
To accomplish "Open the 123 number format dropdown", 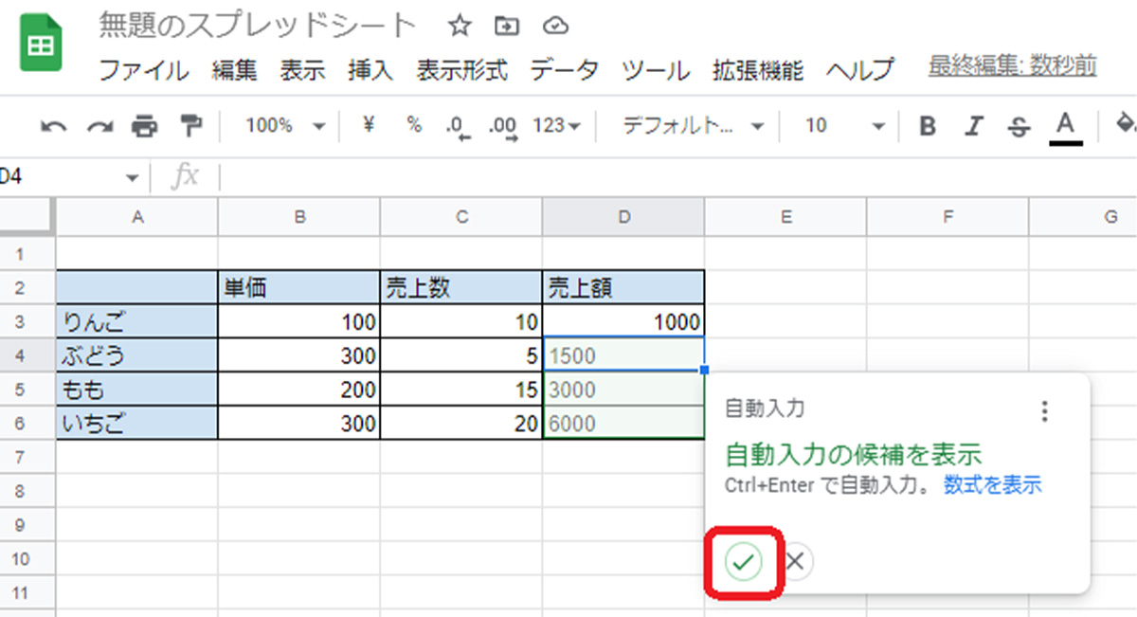I will point(557,125).
